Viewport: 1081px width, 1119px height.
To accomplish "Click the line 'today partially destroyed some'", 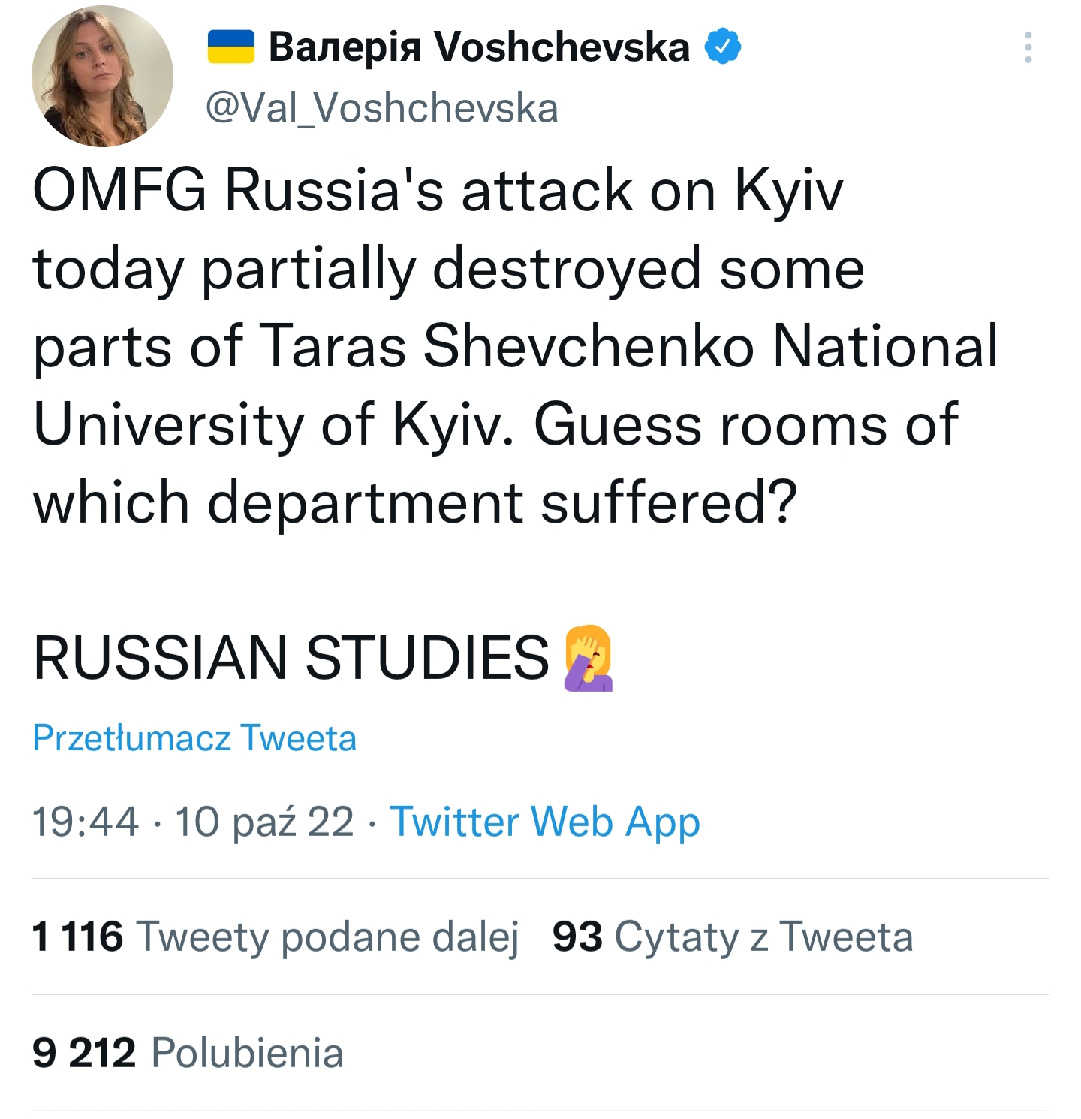I will tap(448, 268).
